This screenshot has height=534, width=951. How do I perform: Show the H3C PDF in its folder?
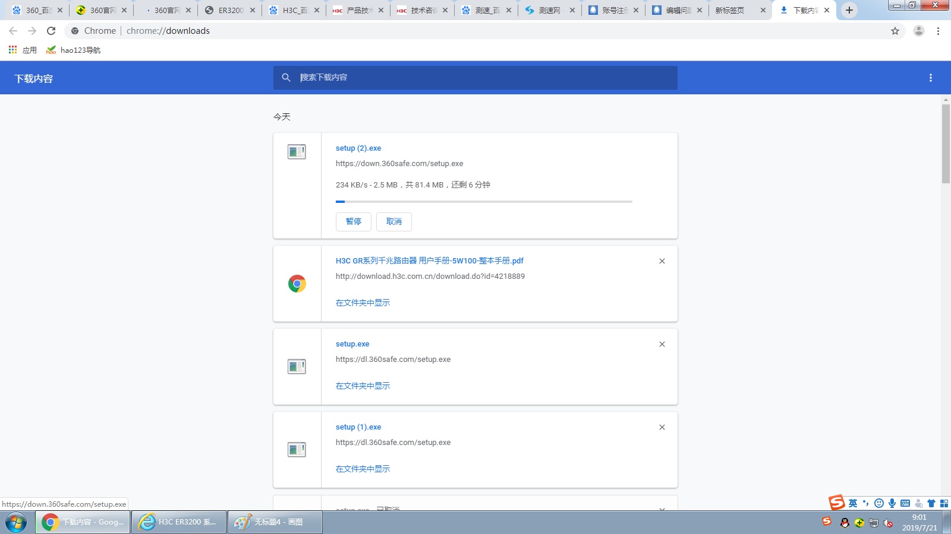click(363, 303)
